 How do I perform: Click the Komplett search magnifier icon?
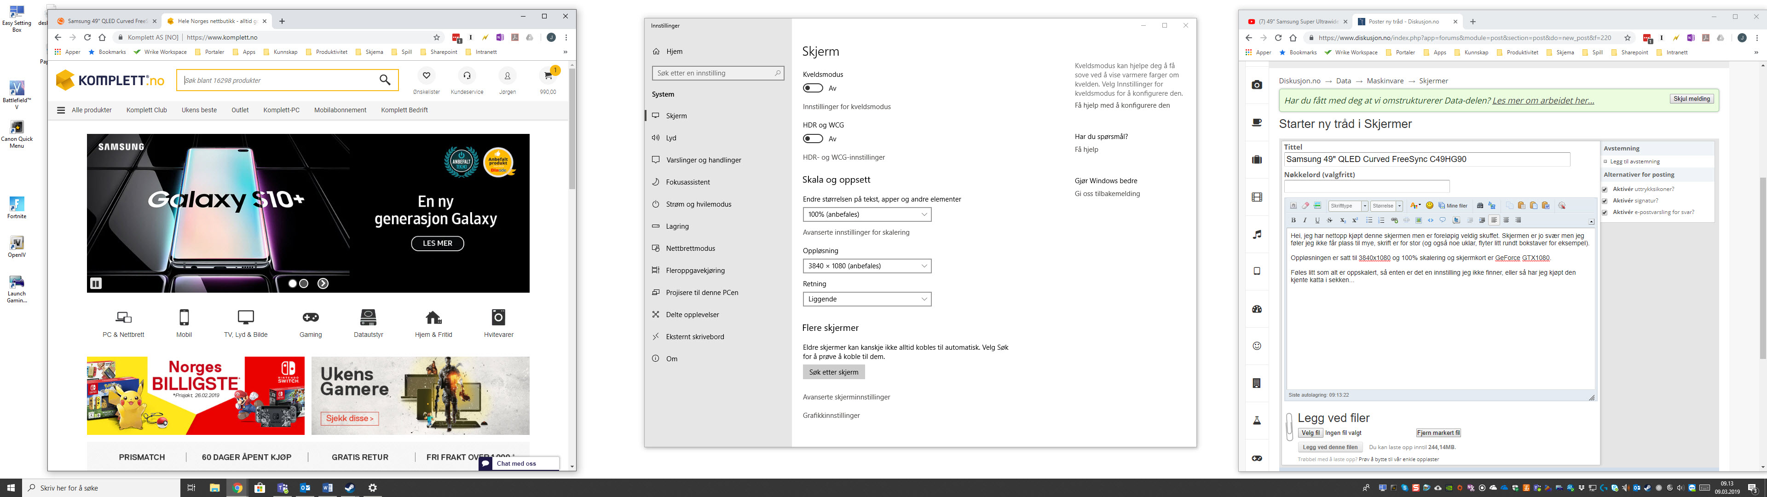point(385,80)
